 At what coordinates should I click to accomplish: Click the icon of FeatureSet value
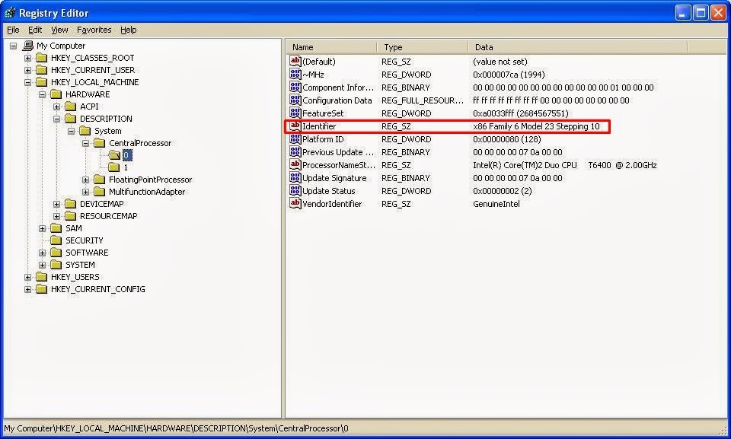click(x=295, y=113)
